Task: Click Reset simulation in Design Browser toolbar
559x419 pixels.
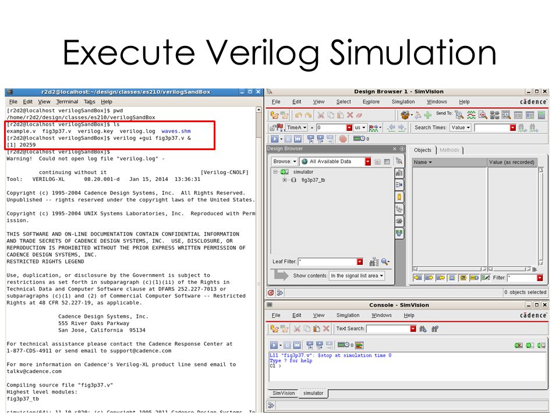Action: [298, 139]
